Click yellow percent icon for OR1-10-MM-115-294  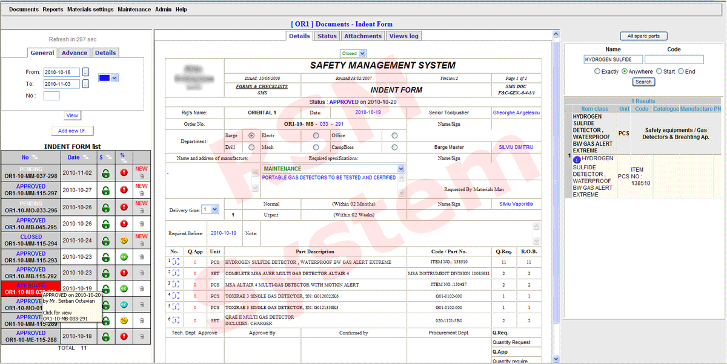(124, 240)
